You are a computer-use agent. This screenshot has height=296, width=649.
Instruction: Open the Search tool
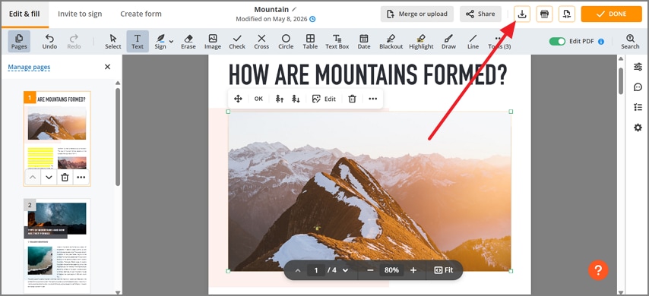tap(630, 41)
